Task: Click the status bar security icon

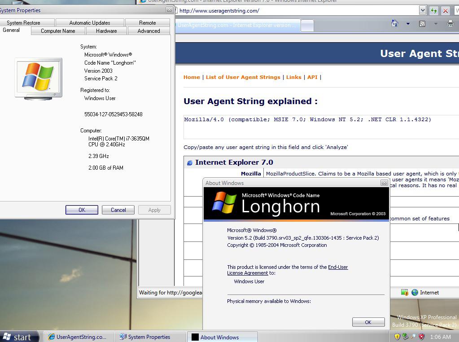Action: pyautogui.click(x=405, y=292)
